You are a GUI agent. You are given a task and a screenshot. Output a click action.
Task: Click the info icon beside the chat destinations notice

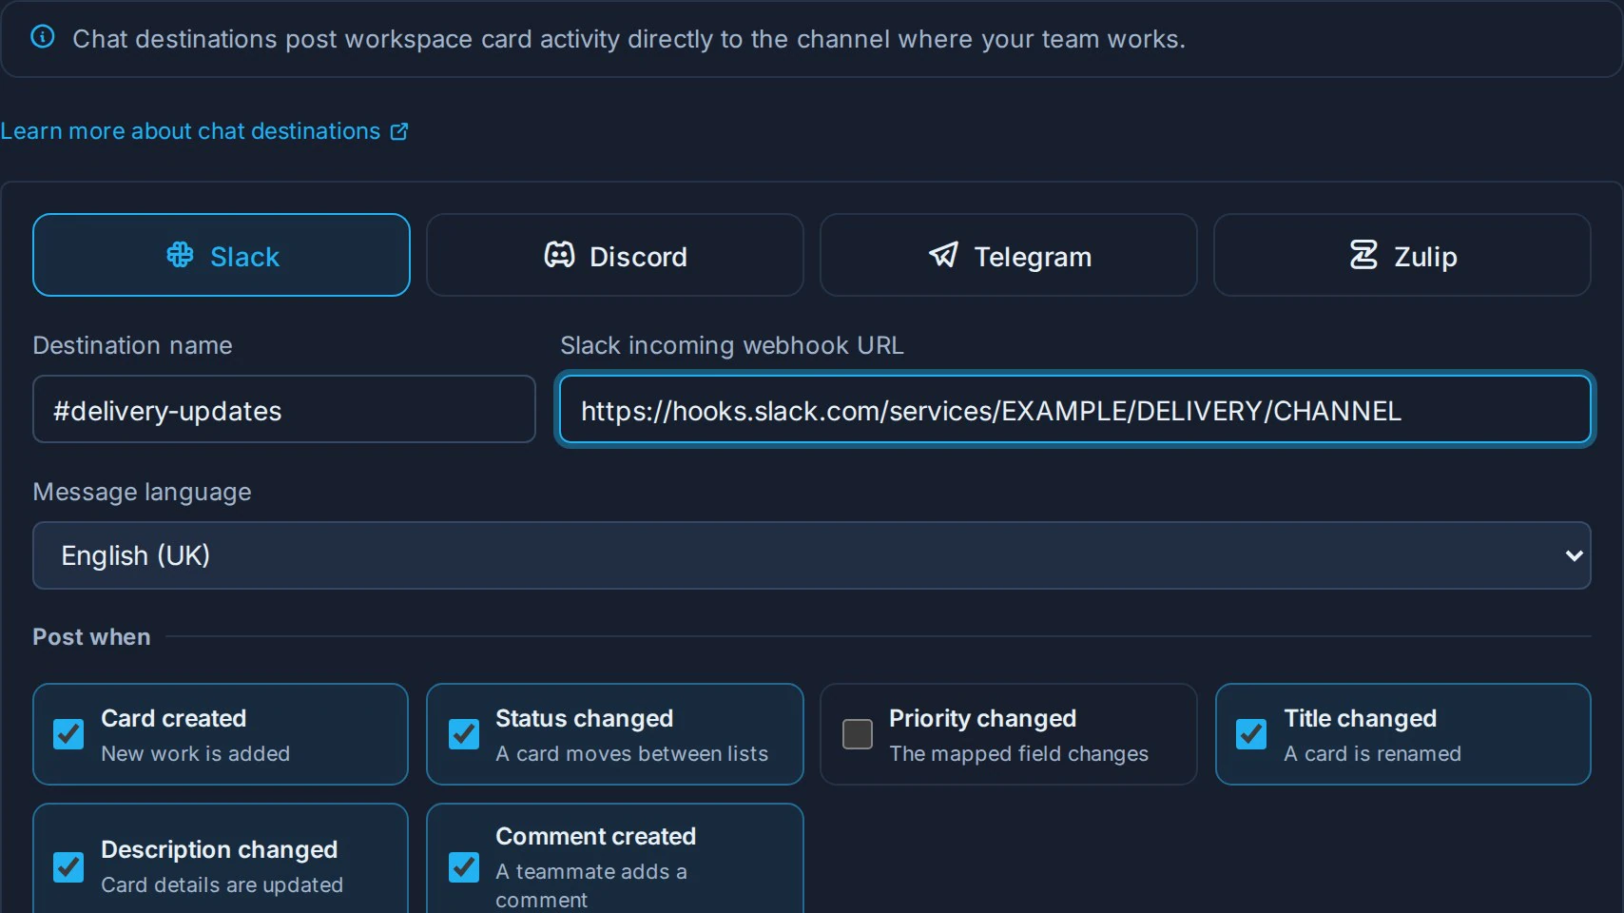pyautogui.click(x=43, y=37)
